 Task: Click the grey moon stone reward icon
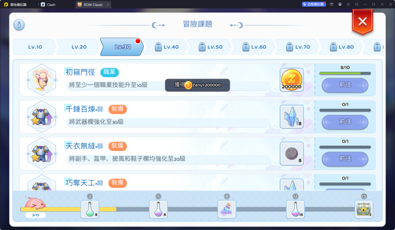click(x=292, y=154)
